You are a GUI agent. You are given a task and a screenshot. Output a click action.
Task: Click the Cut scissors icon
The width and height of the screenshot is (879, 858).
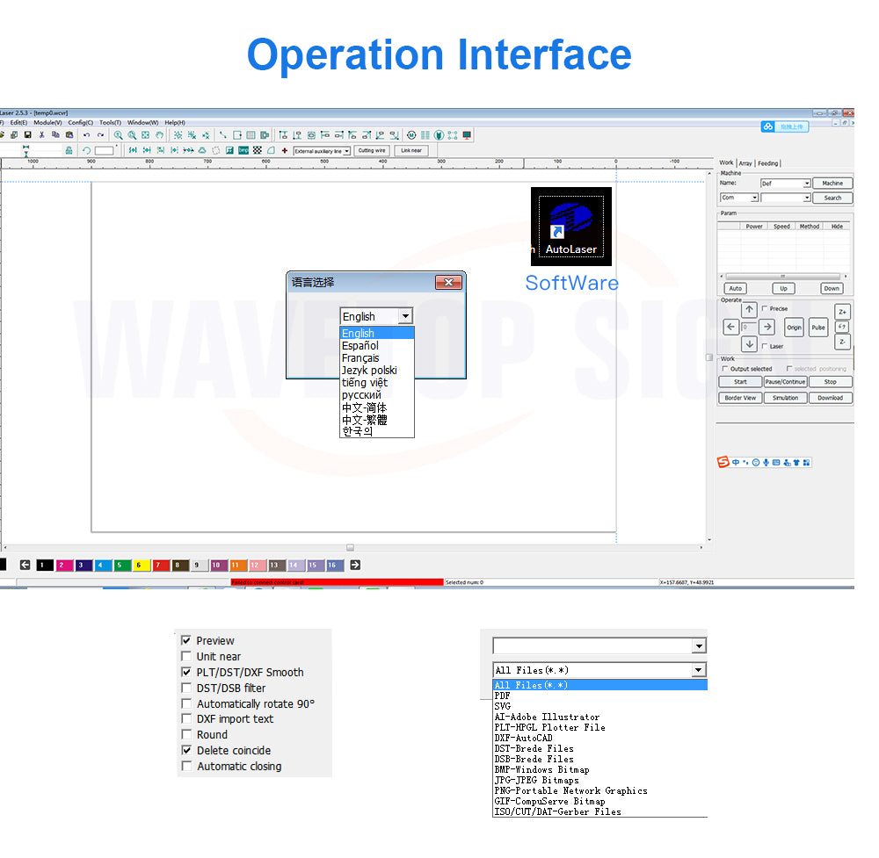point(42,135)
